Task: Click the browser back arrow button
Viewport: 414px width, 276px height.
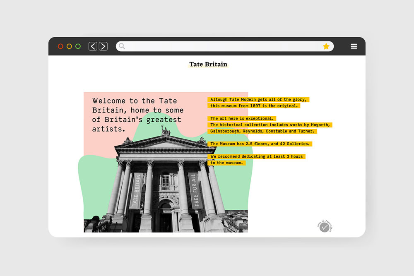Action: [93, 46]
